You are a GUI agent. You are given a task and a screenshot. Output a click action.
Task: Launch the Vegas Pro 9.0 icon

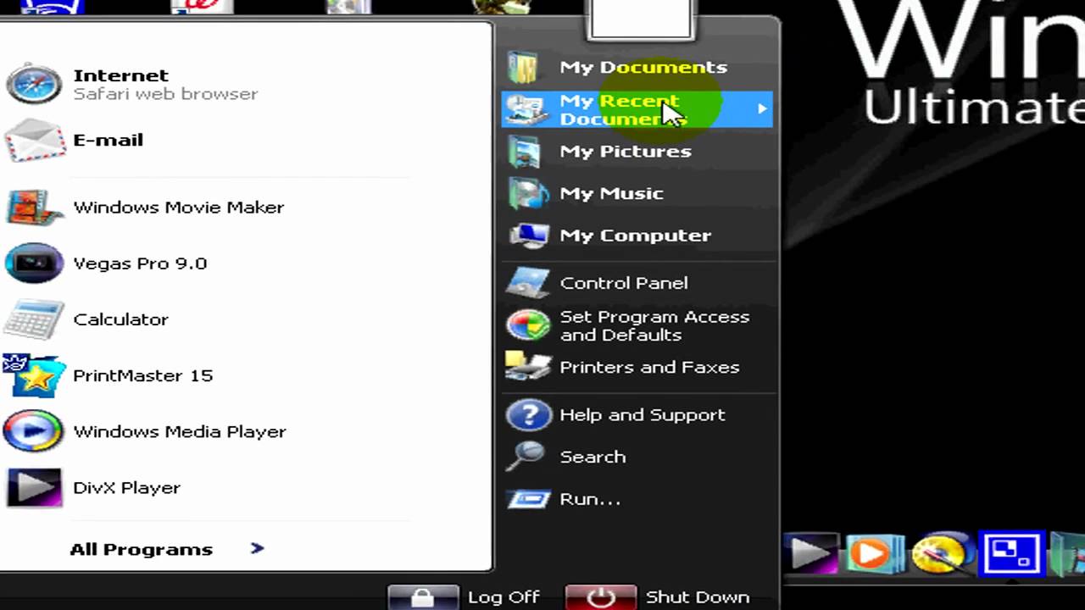tap(34, 263)
